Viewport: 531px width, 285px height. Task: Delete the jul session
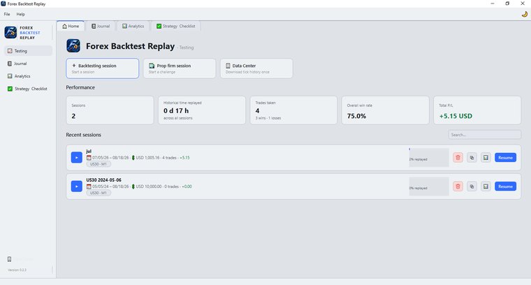[x=458, y=157]
